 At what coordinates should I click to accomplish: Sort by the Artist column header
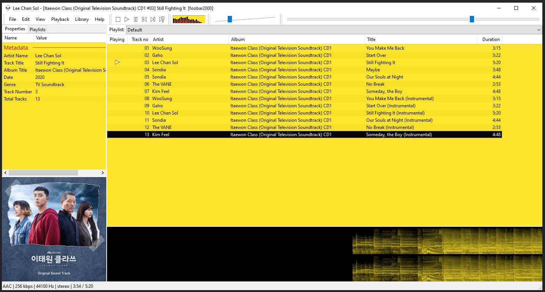(190, 39)
